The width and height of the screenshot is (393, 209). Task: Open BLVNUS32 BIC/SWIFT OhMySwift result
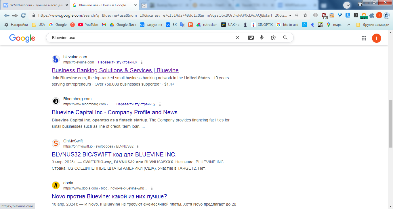pos(114,154)
